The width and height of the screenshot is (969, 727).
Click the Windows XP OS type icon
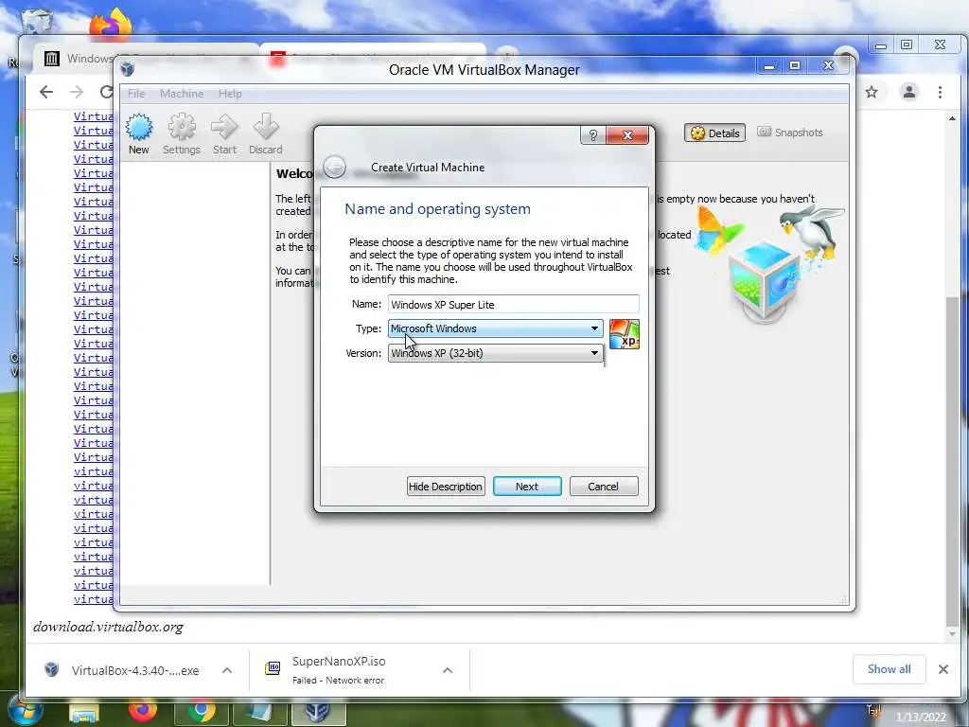coord(625,334)
